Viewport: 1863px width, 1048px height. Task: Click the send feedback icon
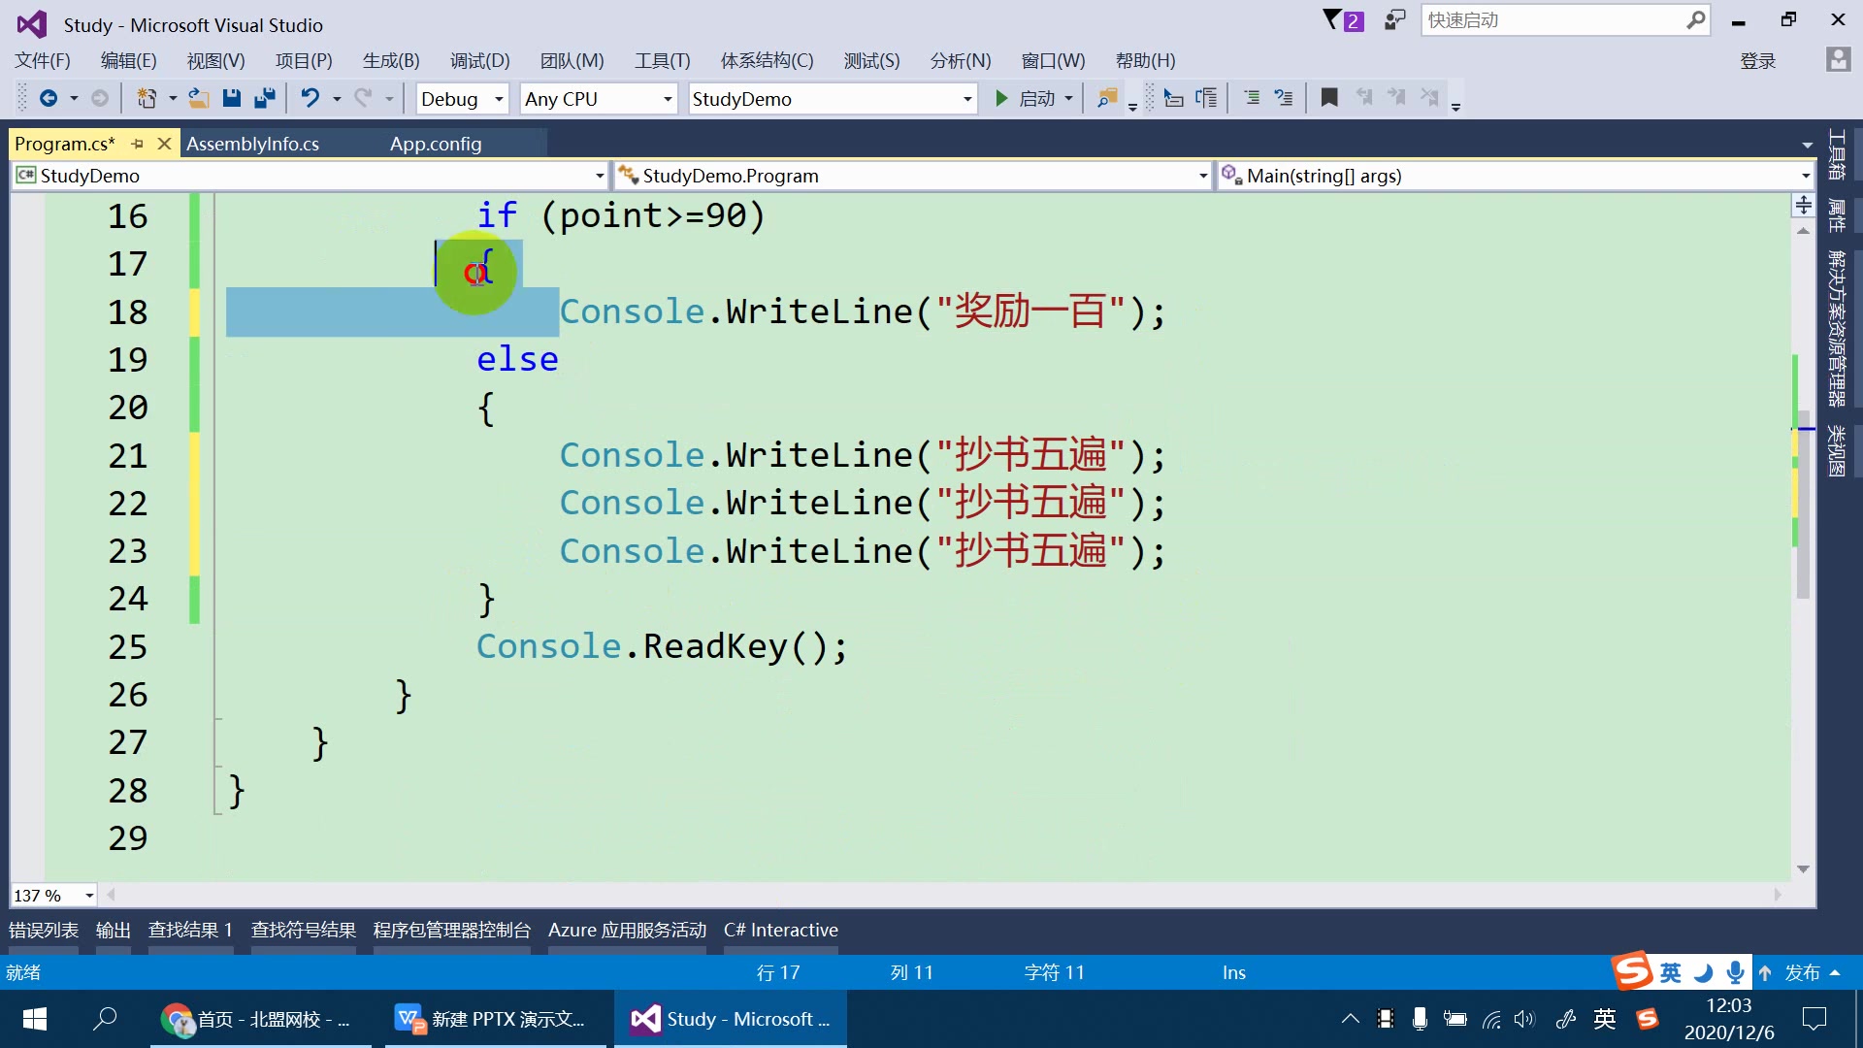click(1394, 20)
